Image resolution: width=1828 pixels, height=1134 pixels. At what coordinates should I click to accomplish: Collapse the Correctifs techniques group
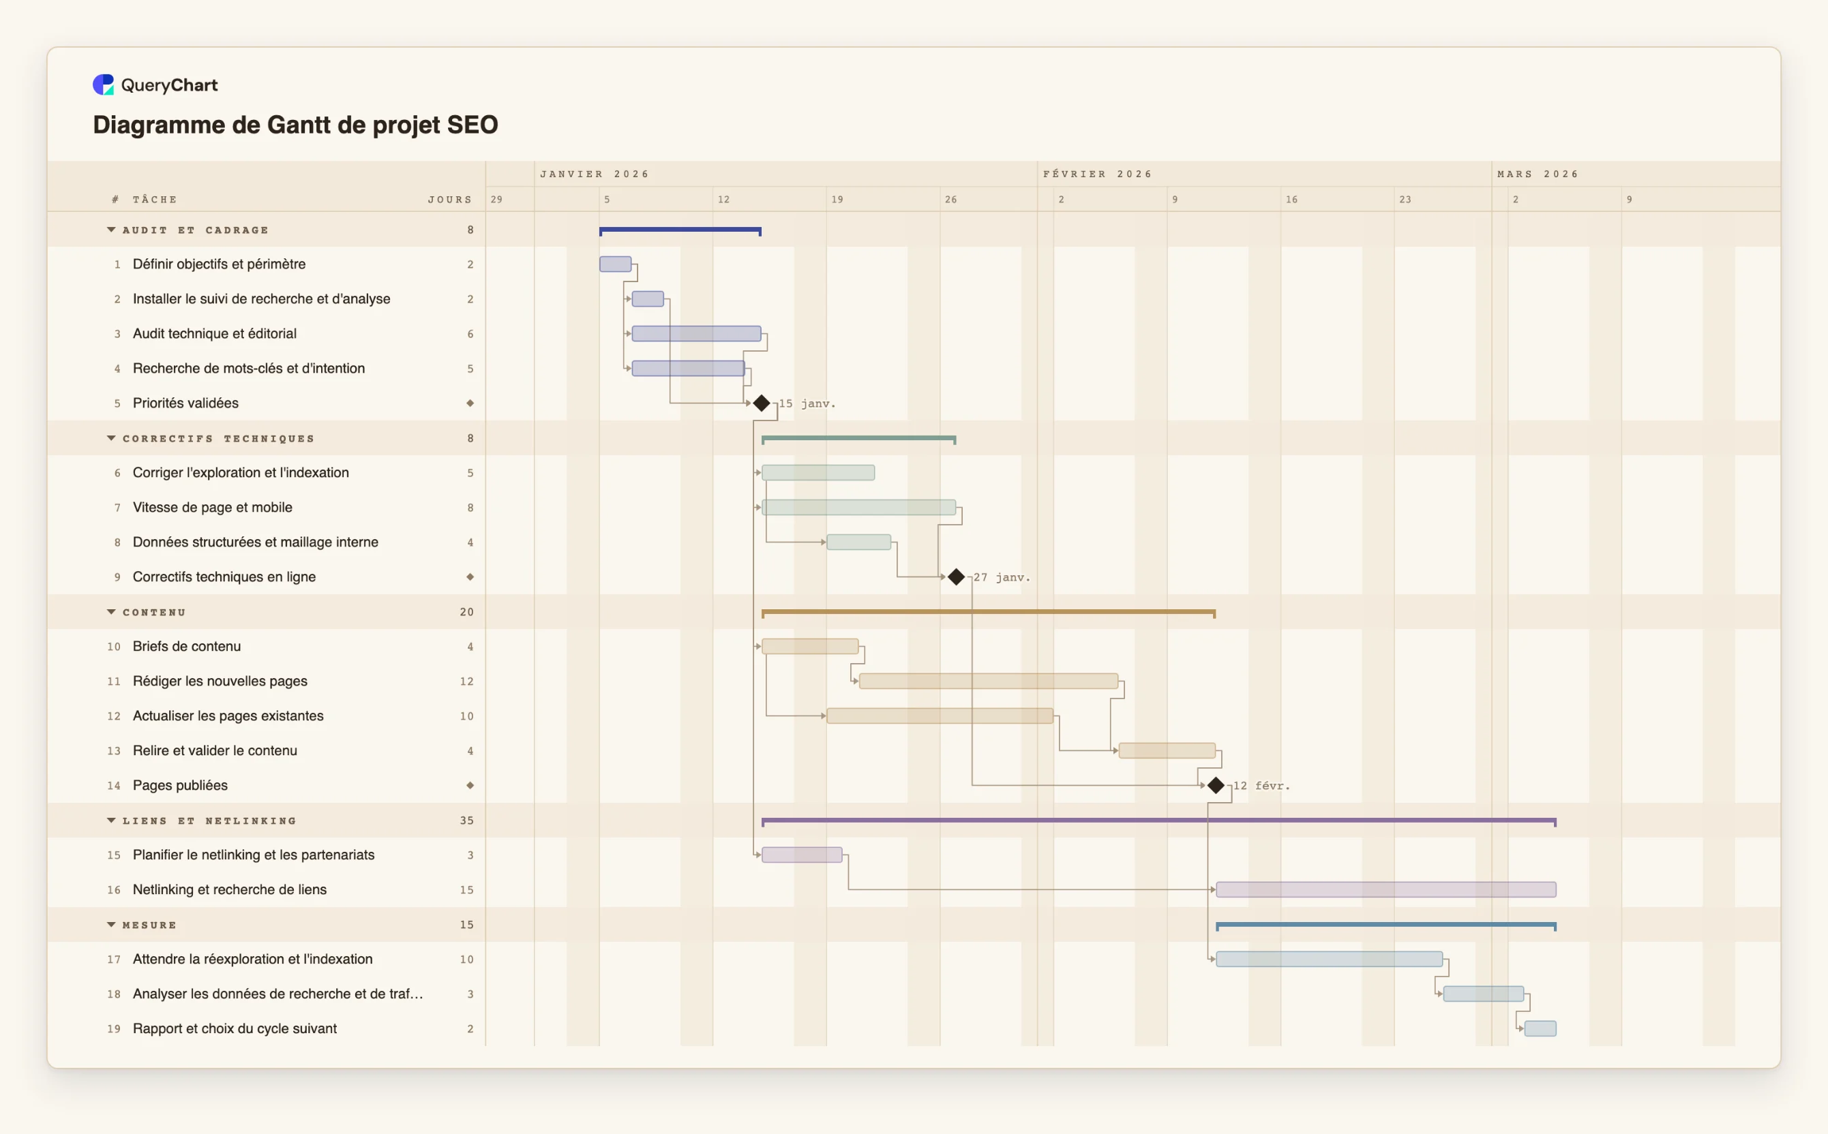coord(111,438)
